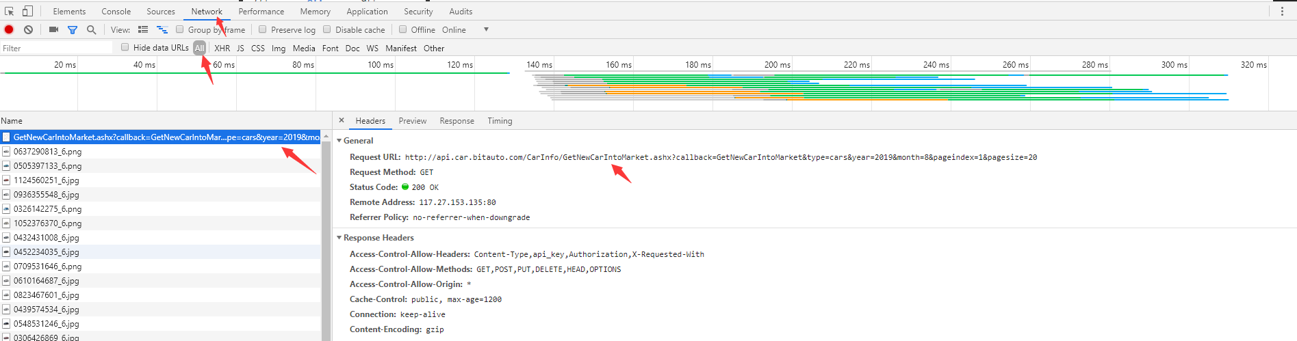Click the capture screenshots camera icon
Viewport: 1297px width, 341px height.
coord(53,29)
